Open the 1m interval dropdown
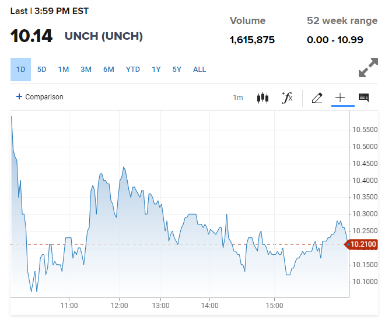This screenshot has height=318, width=385. tap(238, 98)
